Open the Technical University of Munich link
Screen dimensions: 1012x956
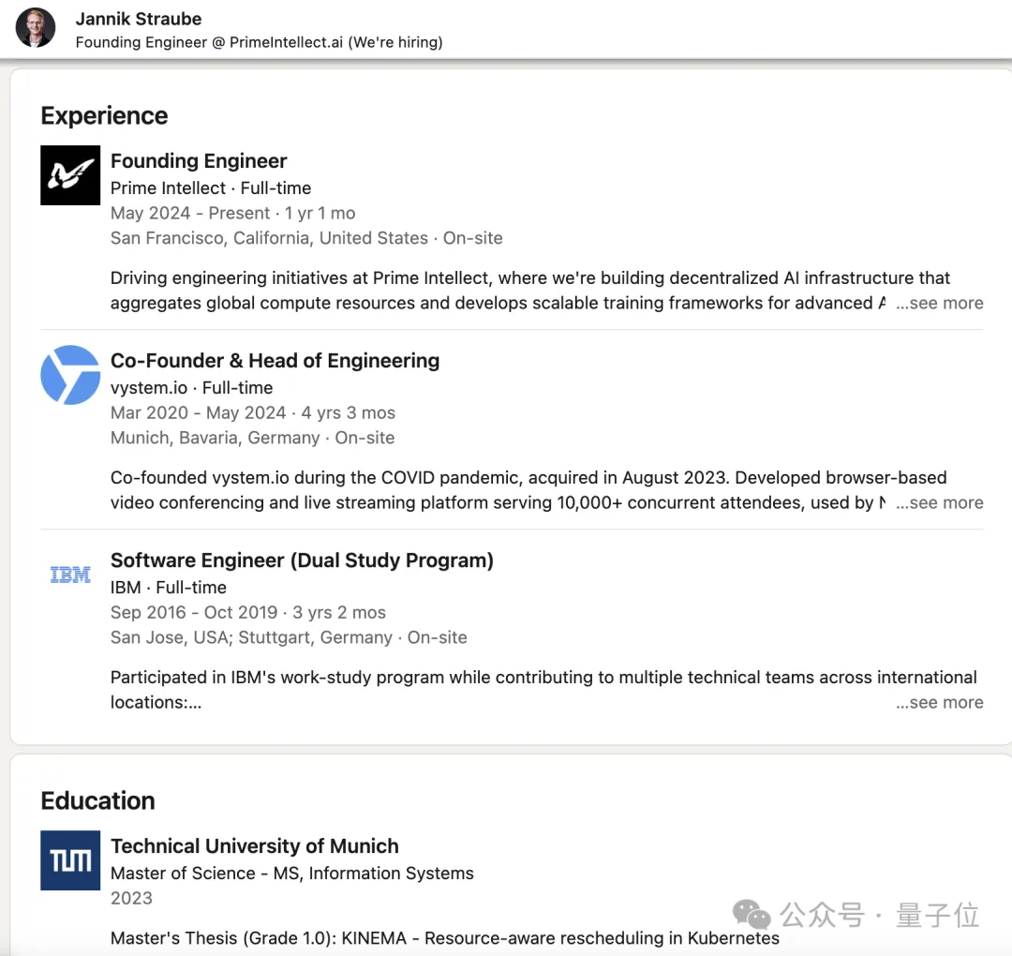[x=255, y=846]
